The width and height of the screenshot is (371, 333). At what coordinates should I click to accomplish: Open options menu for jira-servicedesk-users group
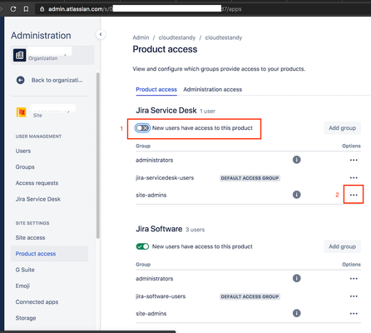pos(354,177)
